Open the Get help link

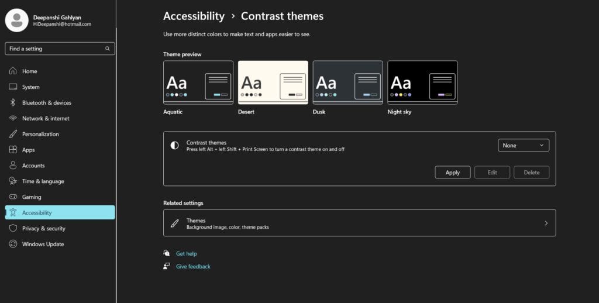point(186,254)
